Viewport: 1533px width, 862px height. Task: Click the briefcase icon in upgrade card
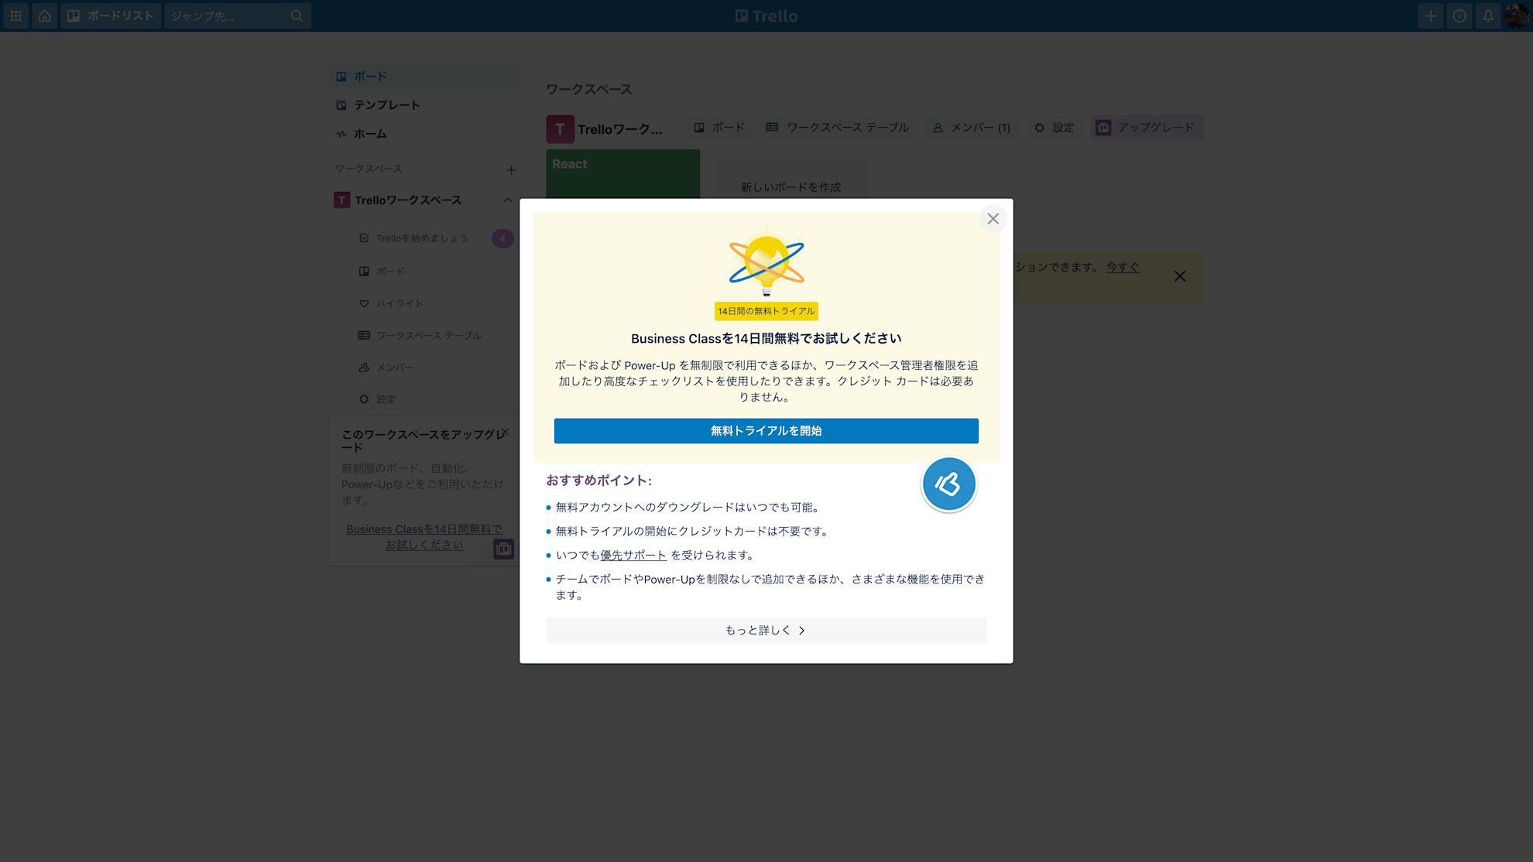pos(503,549)
